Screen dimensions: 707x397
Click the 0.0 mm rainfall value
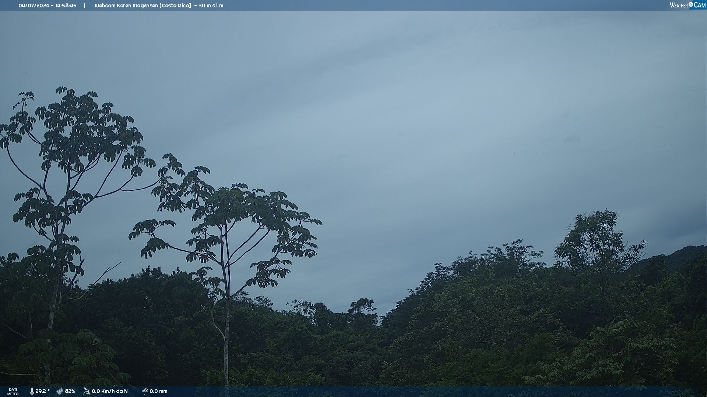158,391
